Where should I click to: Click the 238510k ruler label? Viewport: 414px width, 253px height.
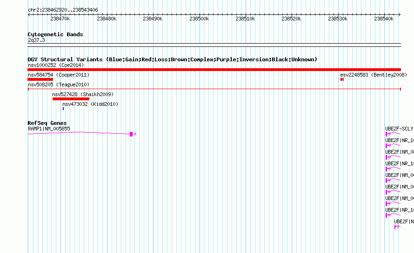coord(245,19)
